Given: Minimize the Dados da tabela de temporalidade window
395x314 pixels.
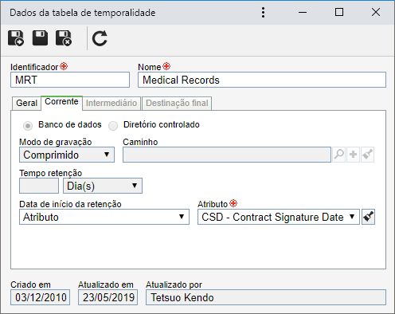Looking at the screenshot, I should 303,12.
